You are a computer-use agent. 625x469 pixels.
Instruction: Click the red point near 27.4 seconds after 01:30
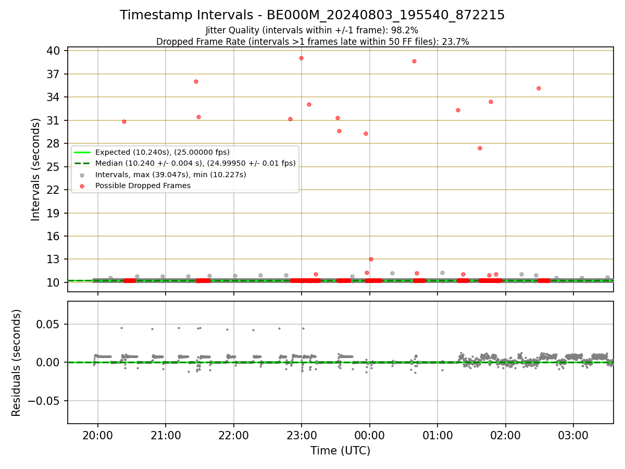pyautogui.click(x=480, y=148)
